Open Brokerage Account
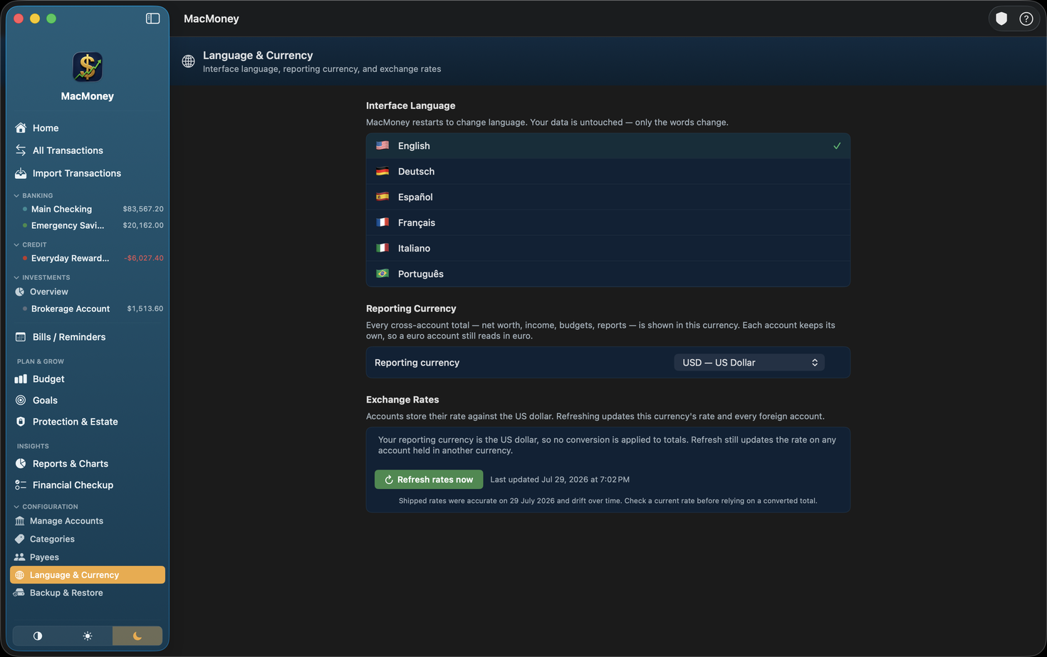The height and width of the screenshot is (657, 1047). pyautogui.click(x=88, y=309)
